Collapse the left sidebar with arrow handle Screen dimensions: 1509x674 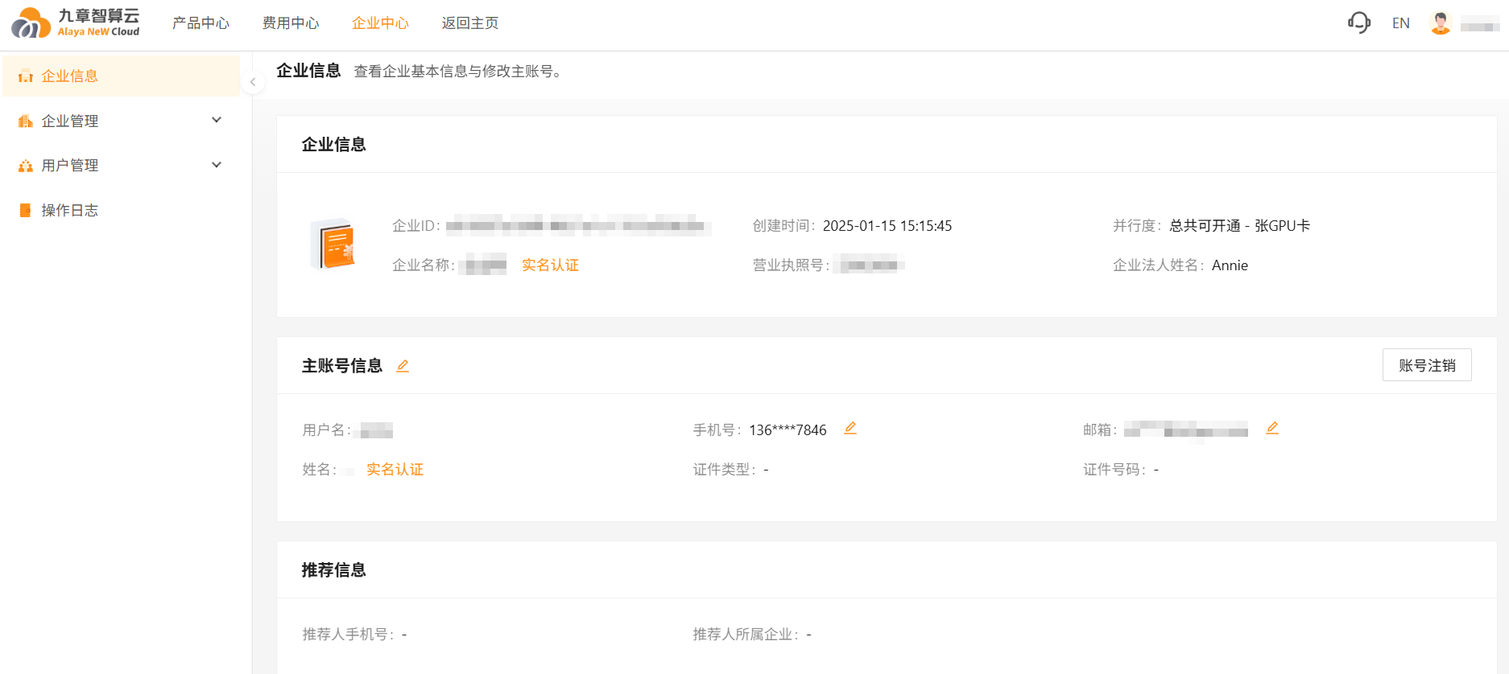click(253, 82)
